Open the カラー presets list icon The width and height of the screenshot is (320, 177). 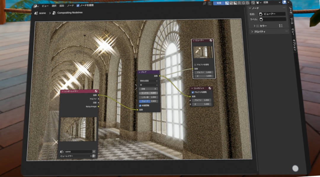(281, 26)
